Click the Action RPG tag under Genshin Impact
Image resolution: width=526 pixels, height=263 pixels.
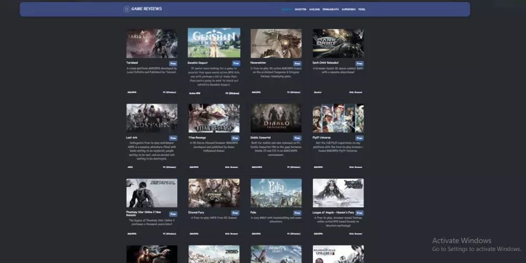click(x=195, y=93)
